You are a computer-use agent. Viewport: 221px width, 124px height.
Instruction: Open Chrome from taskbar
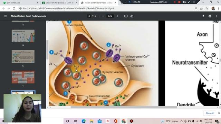124,121
